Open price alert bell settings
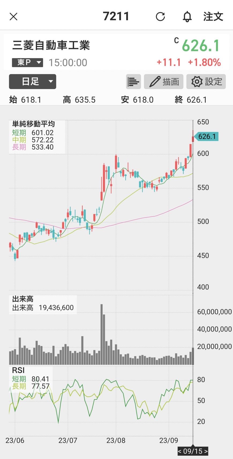Image resolution: width=233 pixels, height=459 pixels. tap(187, 17)
